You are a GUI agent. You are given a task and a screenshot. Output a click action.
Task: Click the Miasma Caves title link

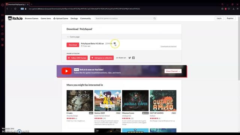pyautogui.click(x=128, y=113)
